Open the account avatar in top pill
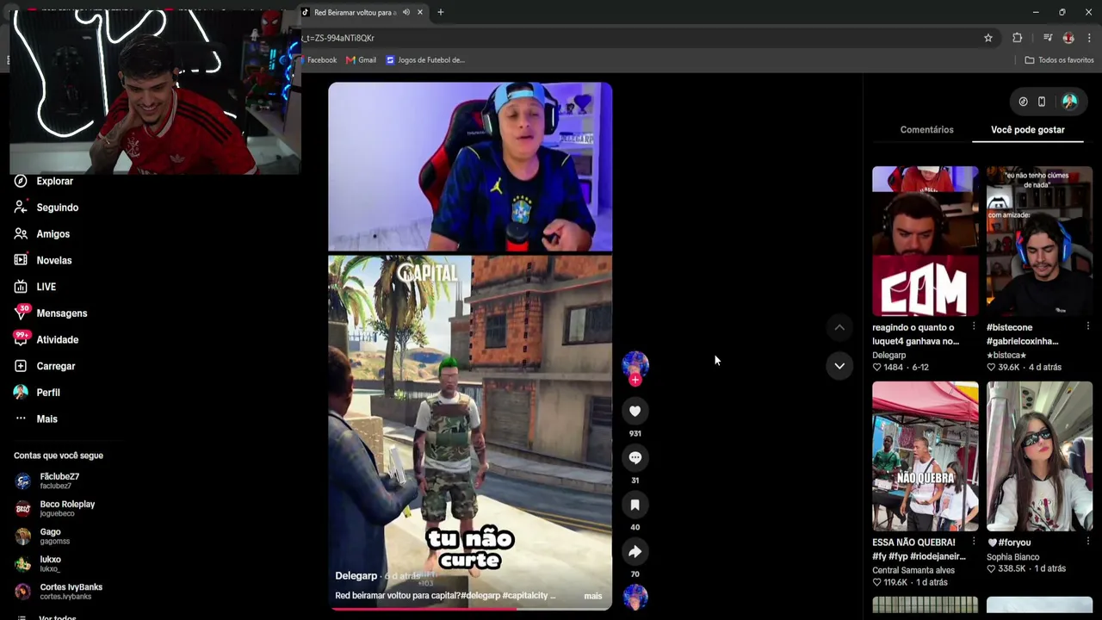 (x=1069, y=102)
